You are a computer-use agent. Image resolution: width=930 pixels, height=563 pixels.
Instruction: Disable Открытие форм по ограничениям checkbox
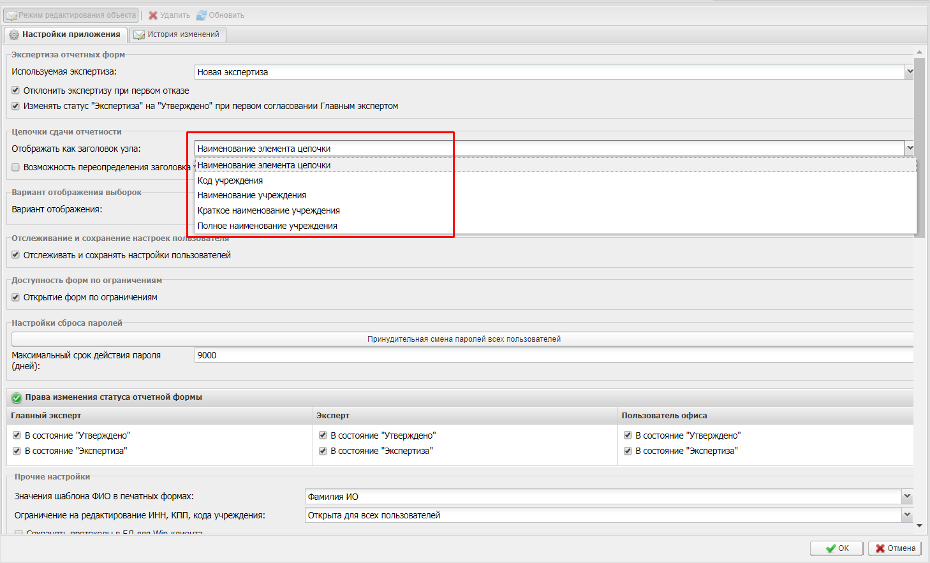pos(16,297)
